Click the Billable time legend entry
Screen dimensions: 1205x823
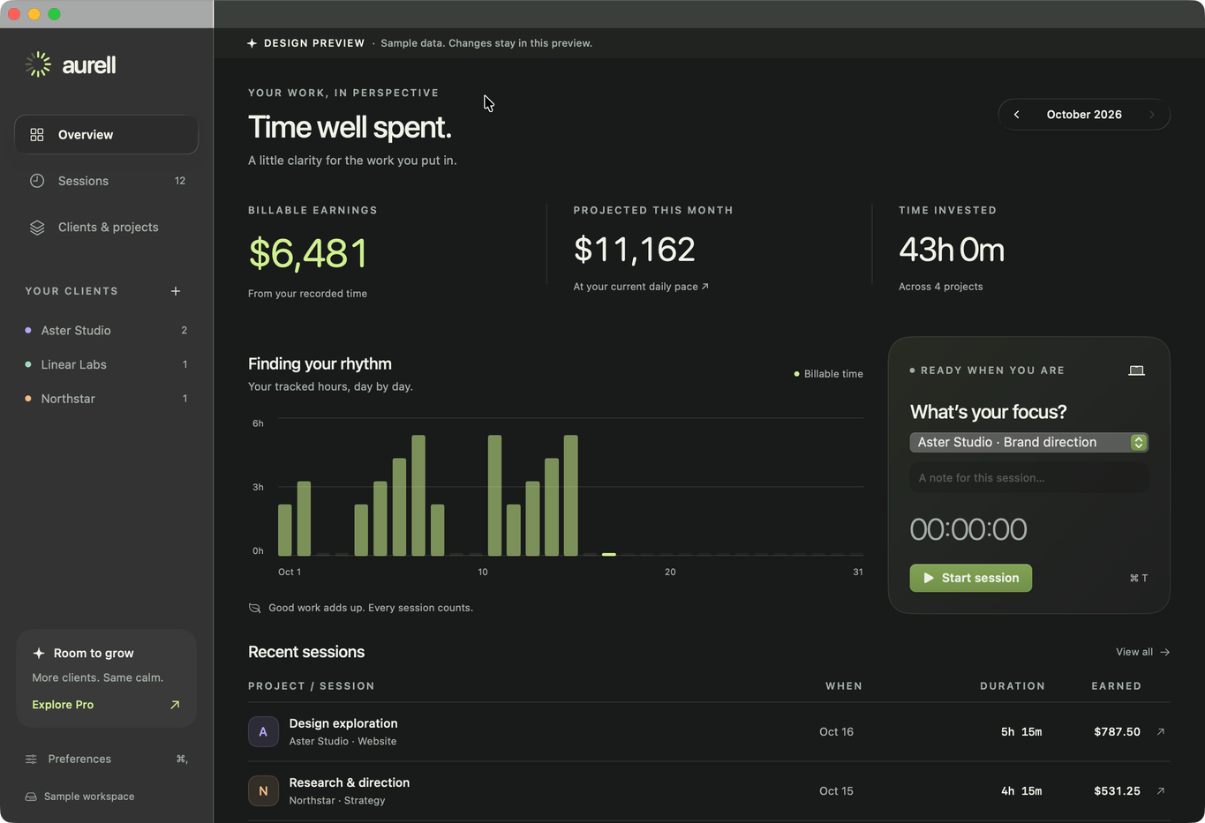pos(828,374)
